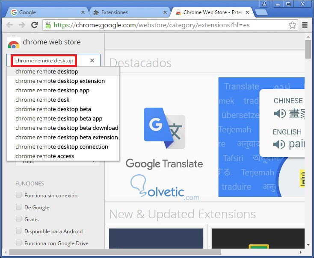Click the 'FUNCIONES' section label

[x=30, y=183]
